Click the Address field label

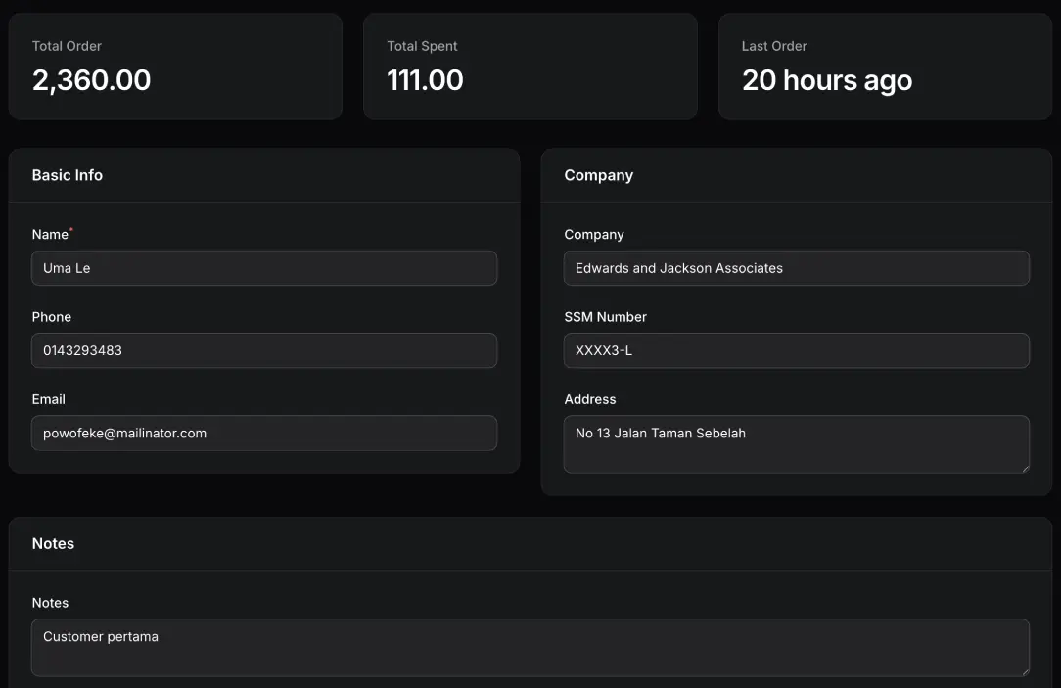pos(590,399)
